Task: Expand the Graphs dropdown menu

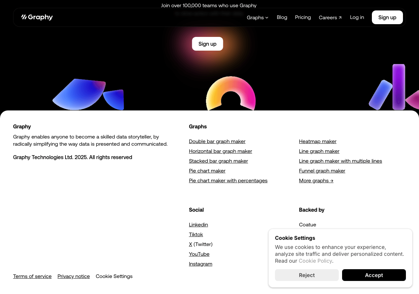Action: coord(258,17)
